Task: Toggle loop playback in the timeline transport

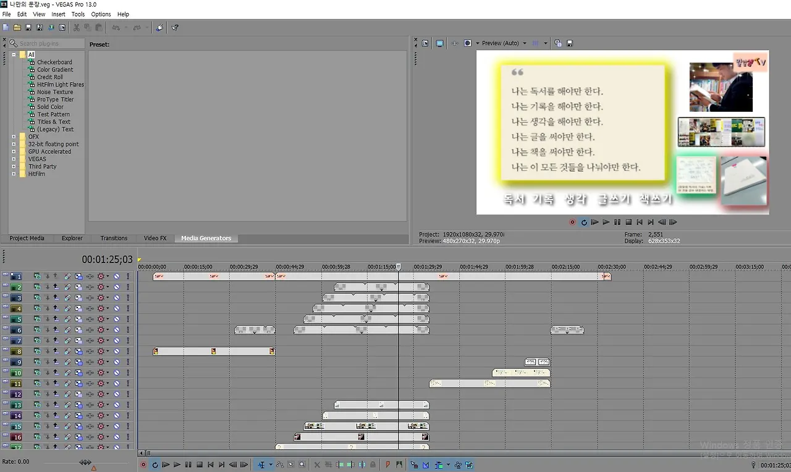Action: click(x=155, y=465)
